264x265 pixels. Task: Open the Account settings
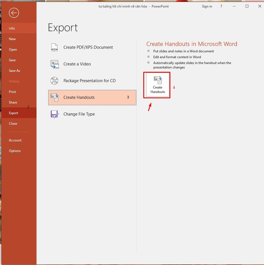pos(15,140)
